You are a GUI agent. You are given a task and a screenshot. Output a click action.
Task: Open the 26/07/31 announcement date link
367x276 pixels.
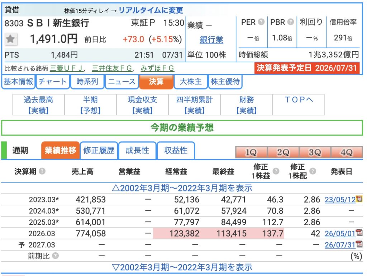click(340, 245)
